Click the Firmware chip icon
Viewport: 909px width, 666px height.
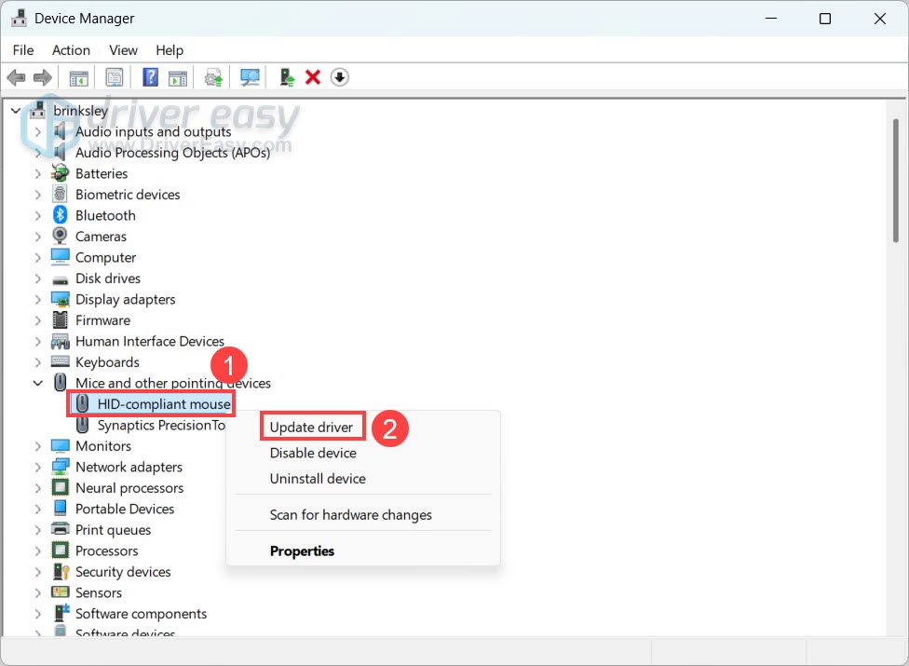pyautogui.click(x=60, y=319)
